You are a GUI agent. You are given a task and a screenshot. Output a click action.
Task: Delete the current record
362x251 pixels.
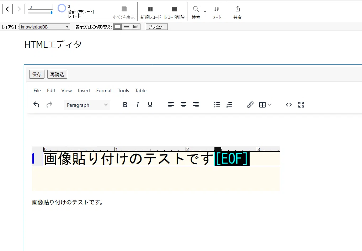pyautogui.click(x=174, y=12)
